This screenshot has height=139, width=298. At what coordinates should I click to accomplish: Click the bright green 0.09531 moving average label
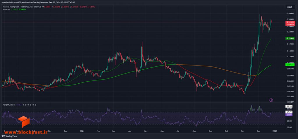[x=290, y=65]
